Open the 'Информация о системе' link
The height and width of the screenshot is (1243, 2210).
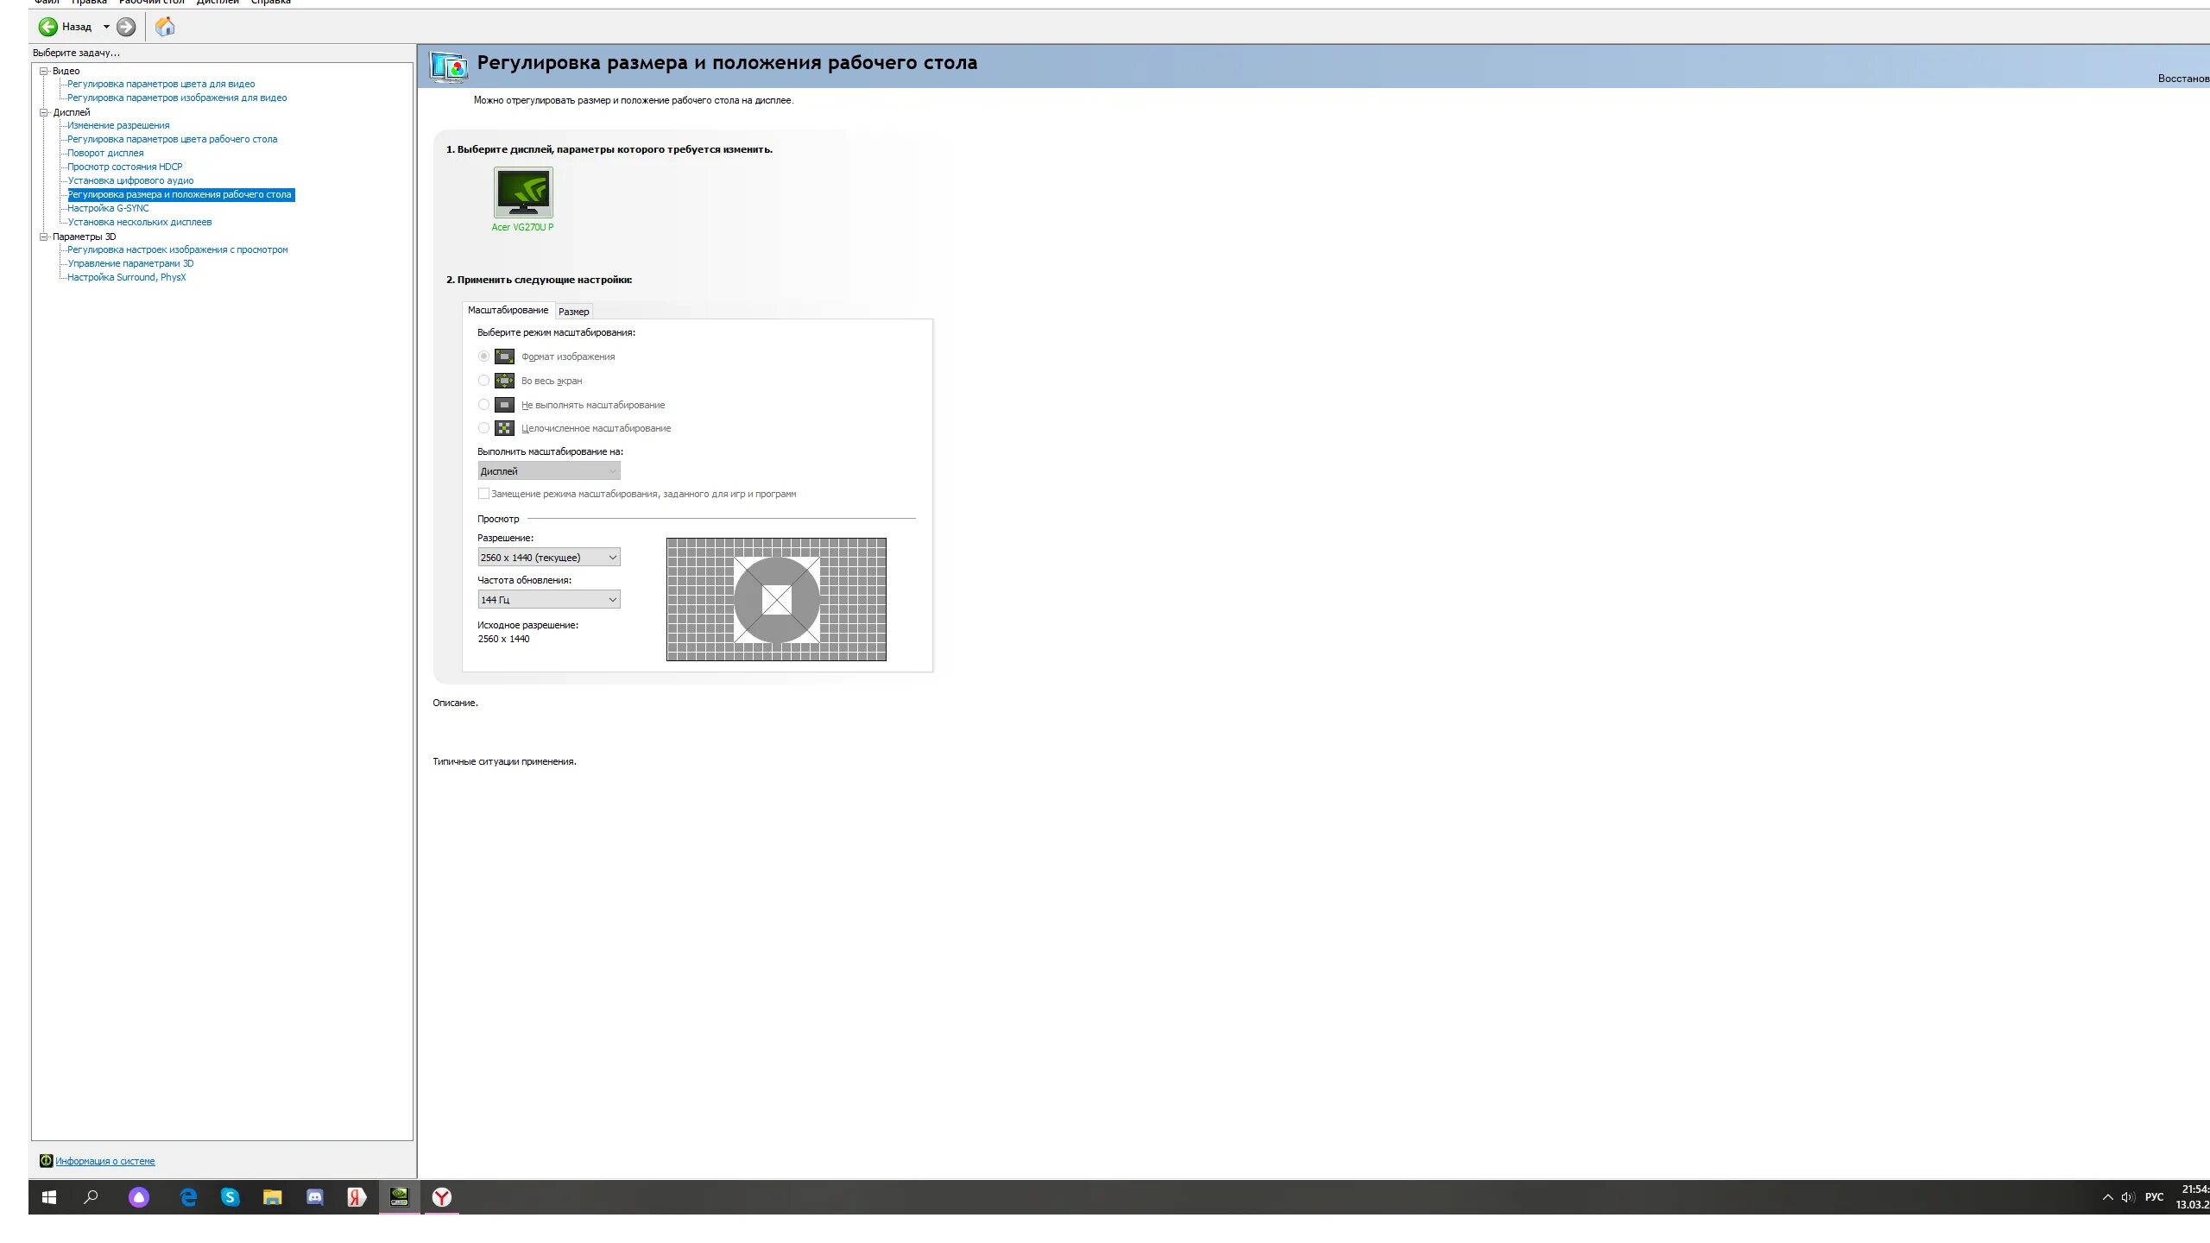[105, 1161]
